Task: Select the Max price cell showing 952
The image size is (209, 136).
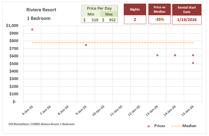Action: [109, 20]
